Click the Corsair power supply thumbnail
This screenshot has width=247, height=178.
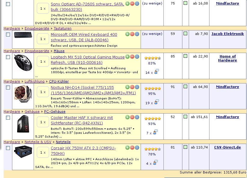(x=23, y=151)
